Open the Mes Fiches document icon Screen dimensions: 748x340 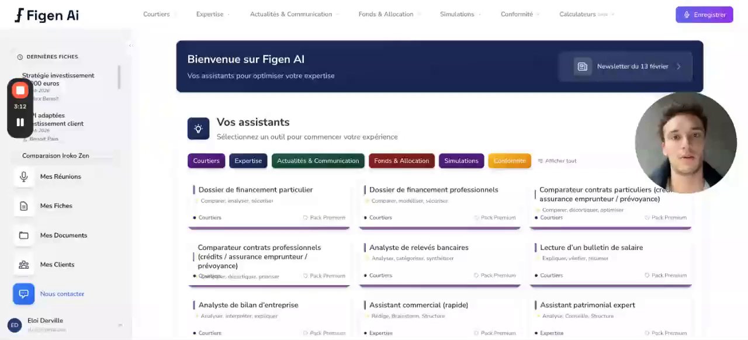point(24,206)
